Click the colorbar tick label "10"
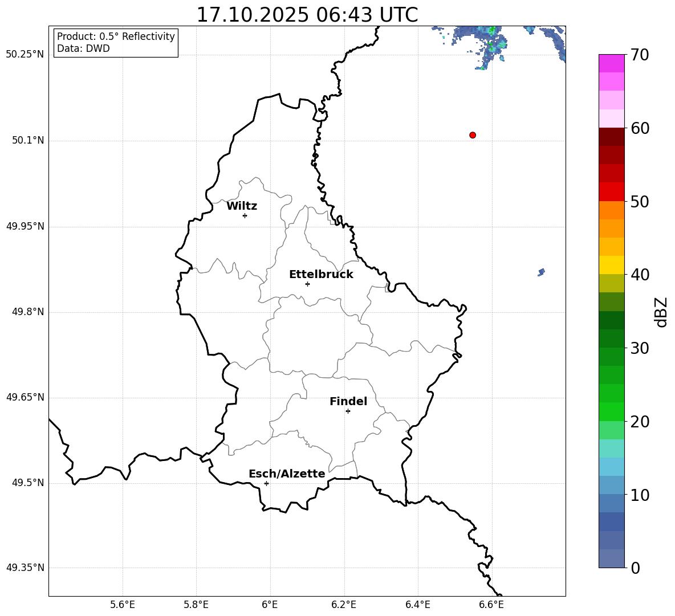The image size is (675, 616). (x=640, y=495)
